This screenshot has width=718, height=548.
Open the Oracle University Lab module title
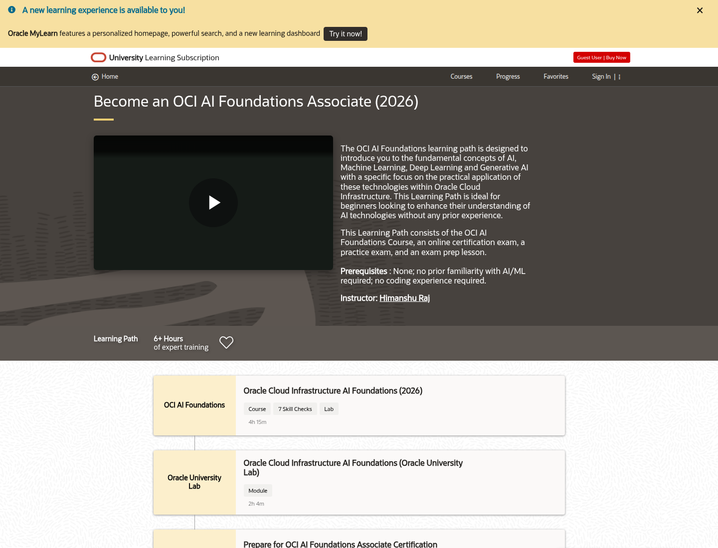tap(353, 468)
